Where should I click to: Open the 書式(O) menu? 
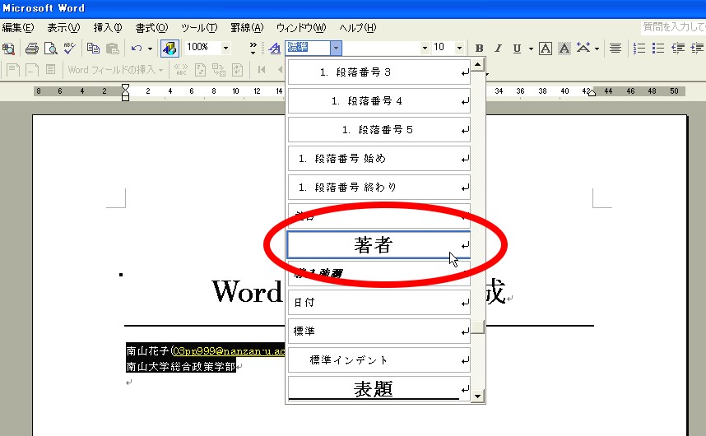[x=151, y=28]
